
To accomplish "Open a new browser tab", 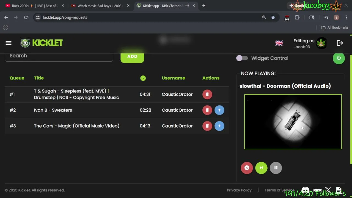I will [204, 6].
